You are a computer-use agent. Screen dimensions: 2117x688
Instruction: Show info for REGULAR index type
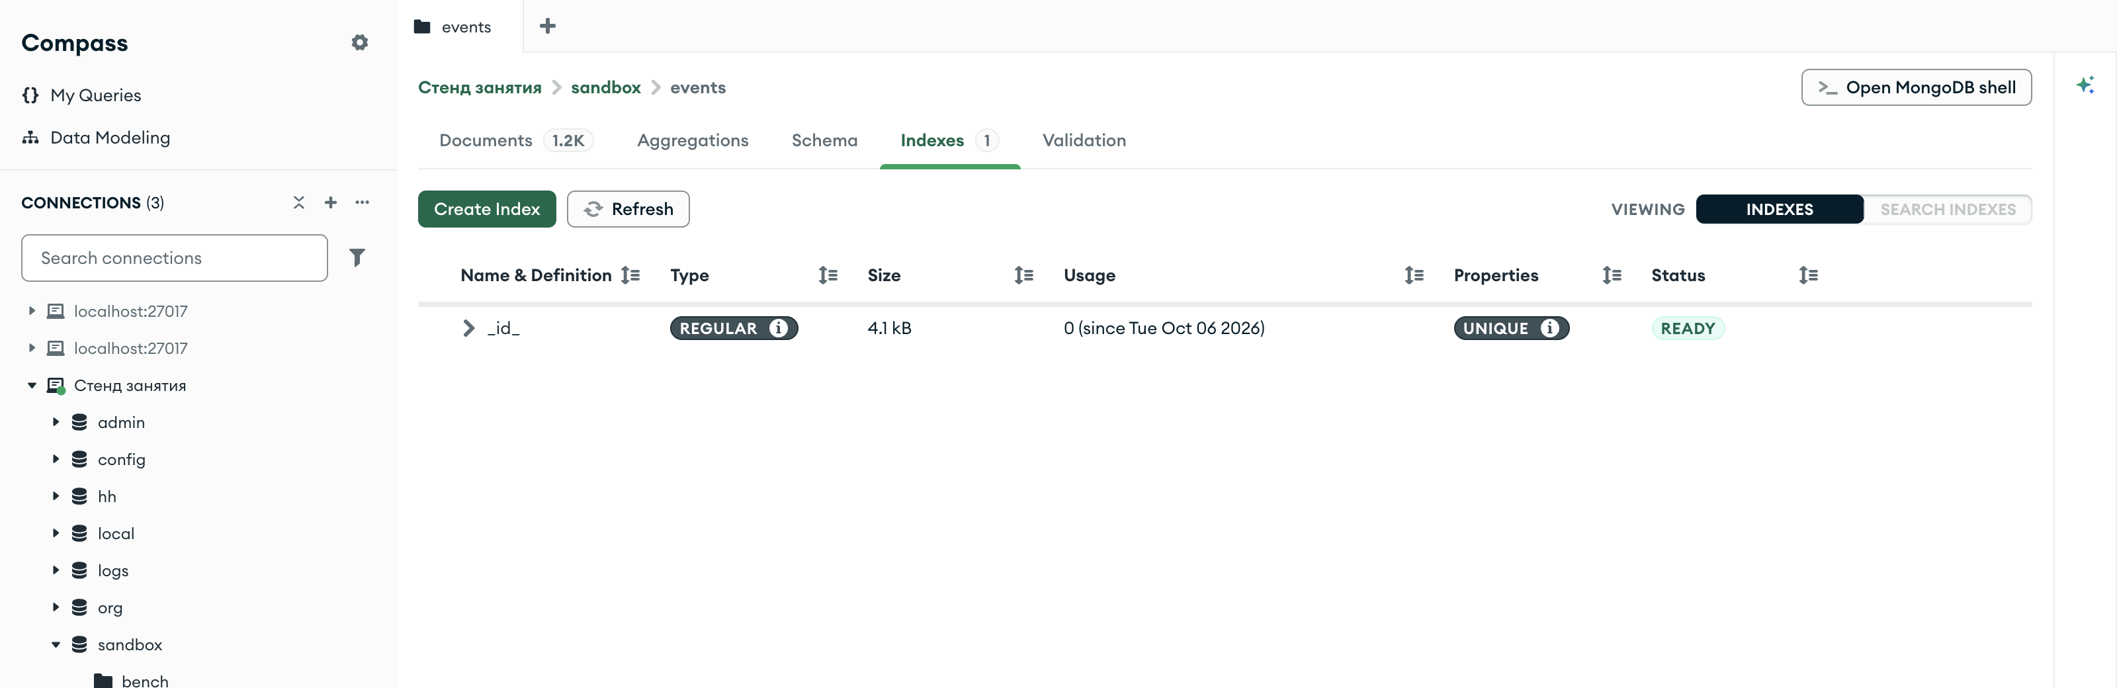(x=778, y=328)
